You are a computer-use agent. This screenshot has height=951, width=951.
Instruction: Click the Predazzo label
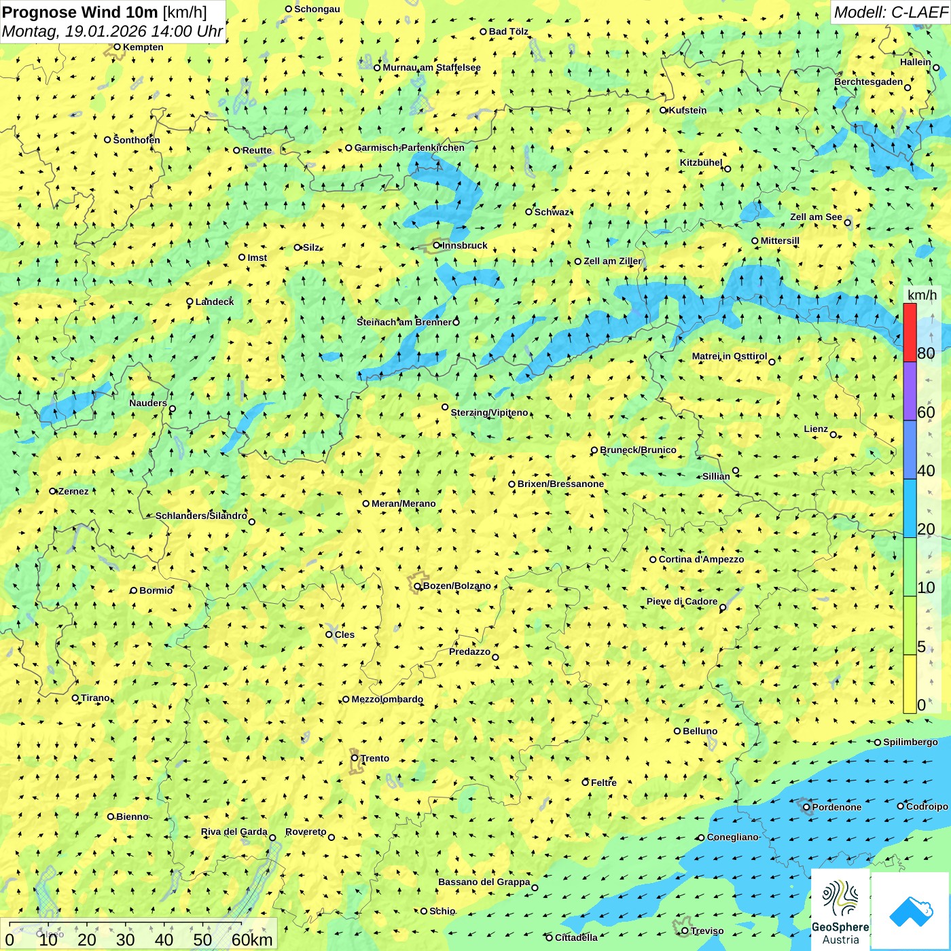(x=469, y=651)
